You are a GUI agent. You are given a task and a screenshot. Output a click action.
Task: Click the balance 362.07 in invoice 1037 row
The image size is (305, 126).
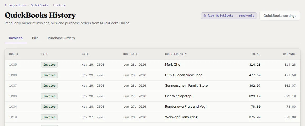290,86
